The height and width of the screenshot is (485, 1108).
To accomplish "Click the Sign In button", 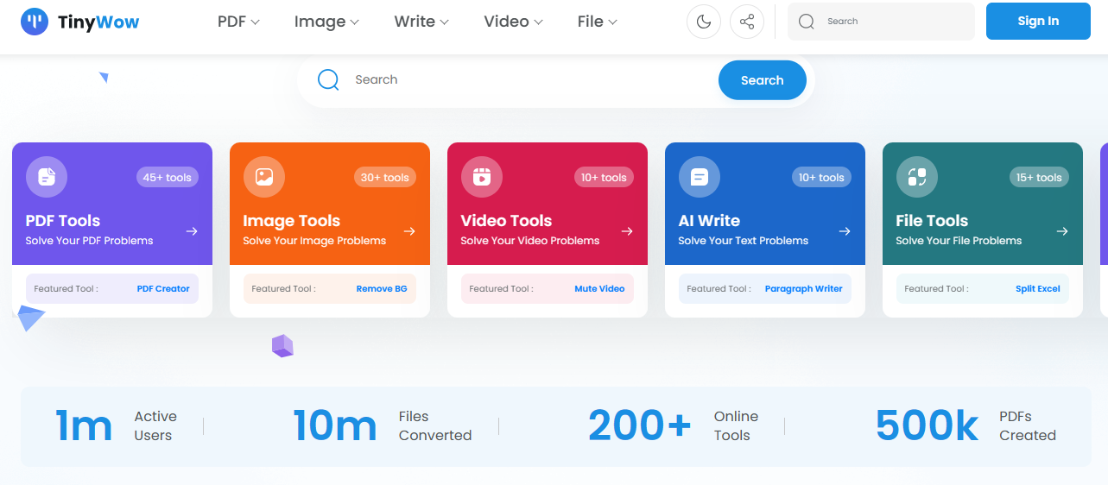I will [x=1038, y=22].
